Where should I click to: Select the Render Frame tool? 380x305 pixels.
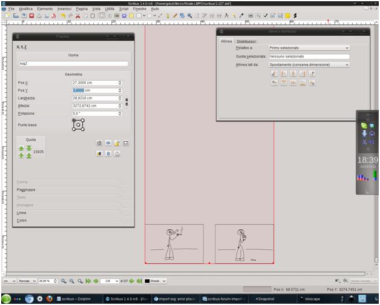click(x=124, y=16)
